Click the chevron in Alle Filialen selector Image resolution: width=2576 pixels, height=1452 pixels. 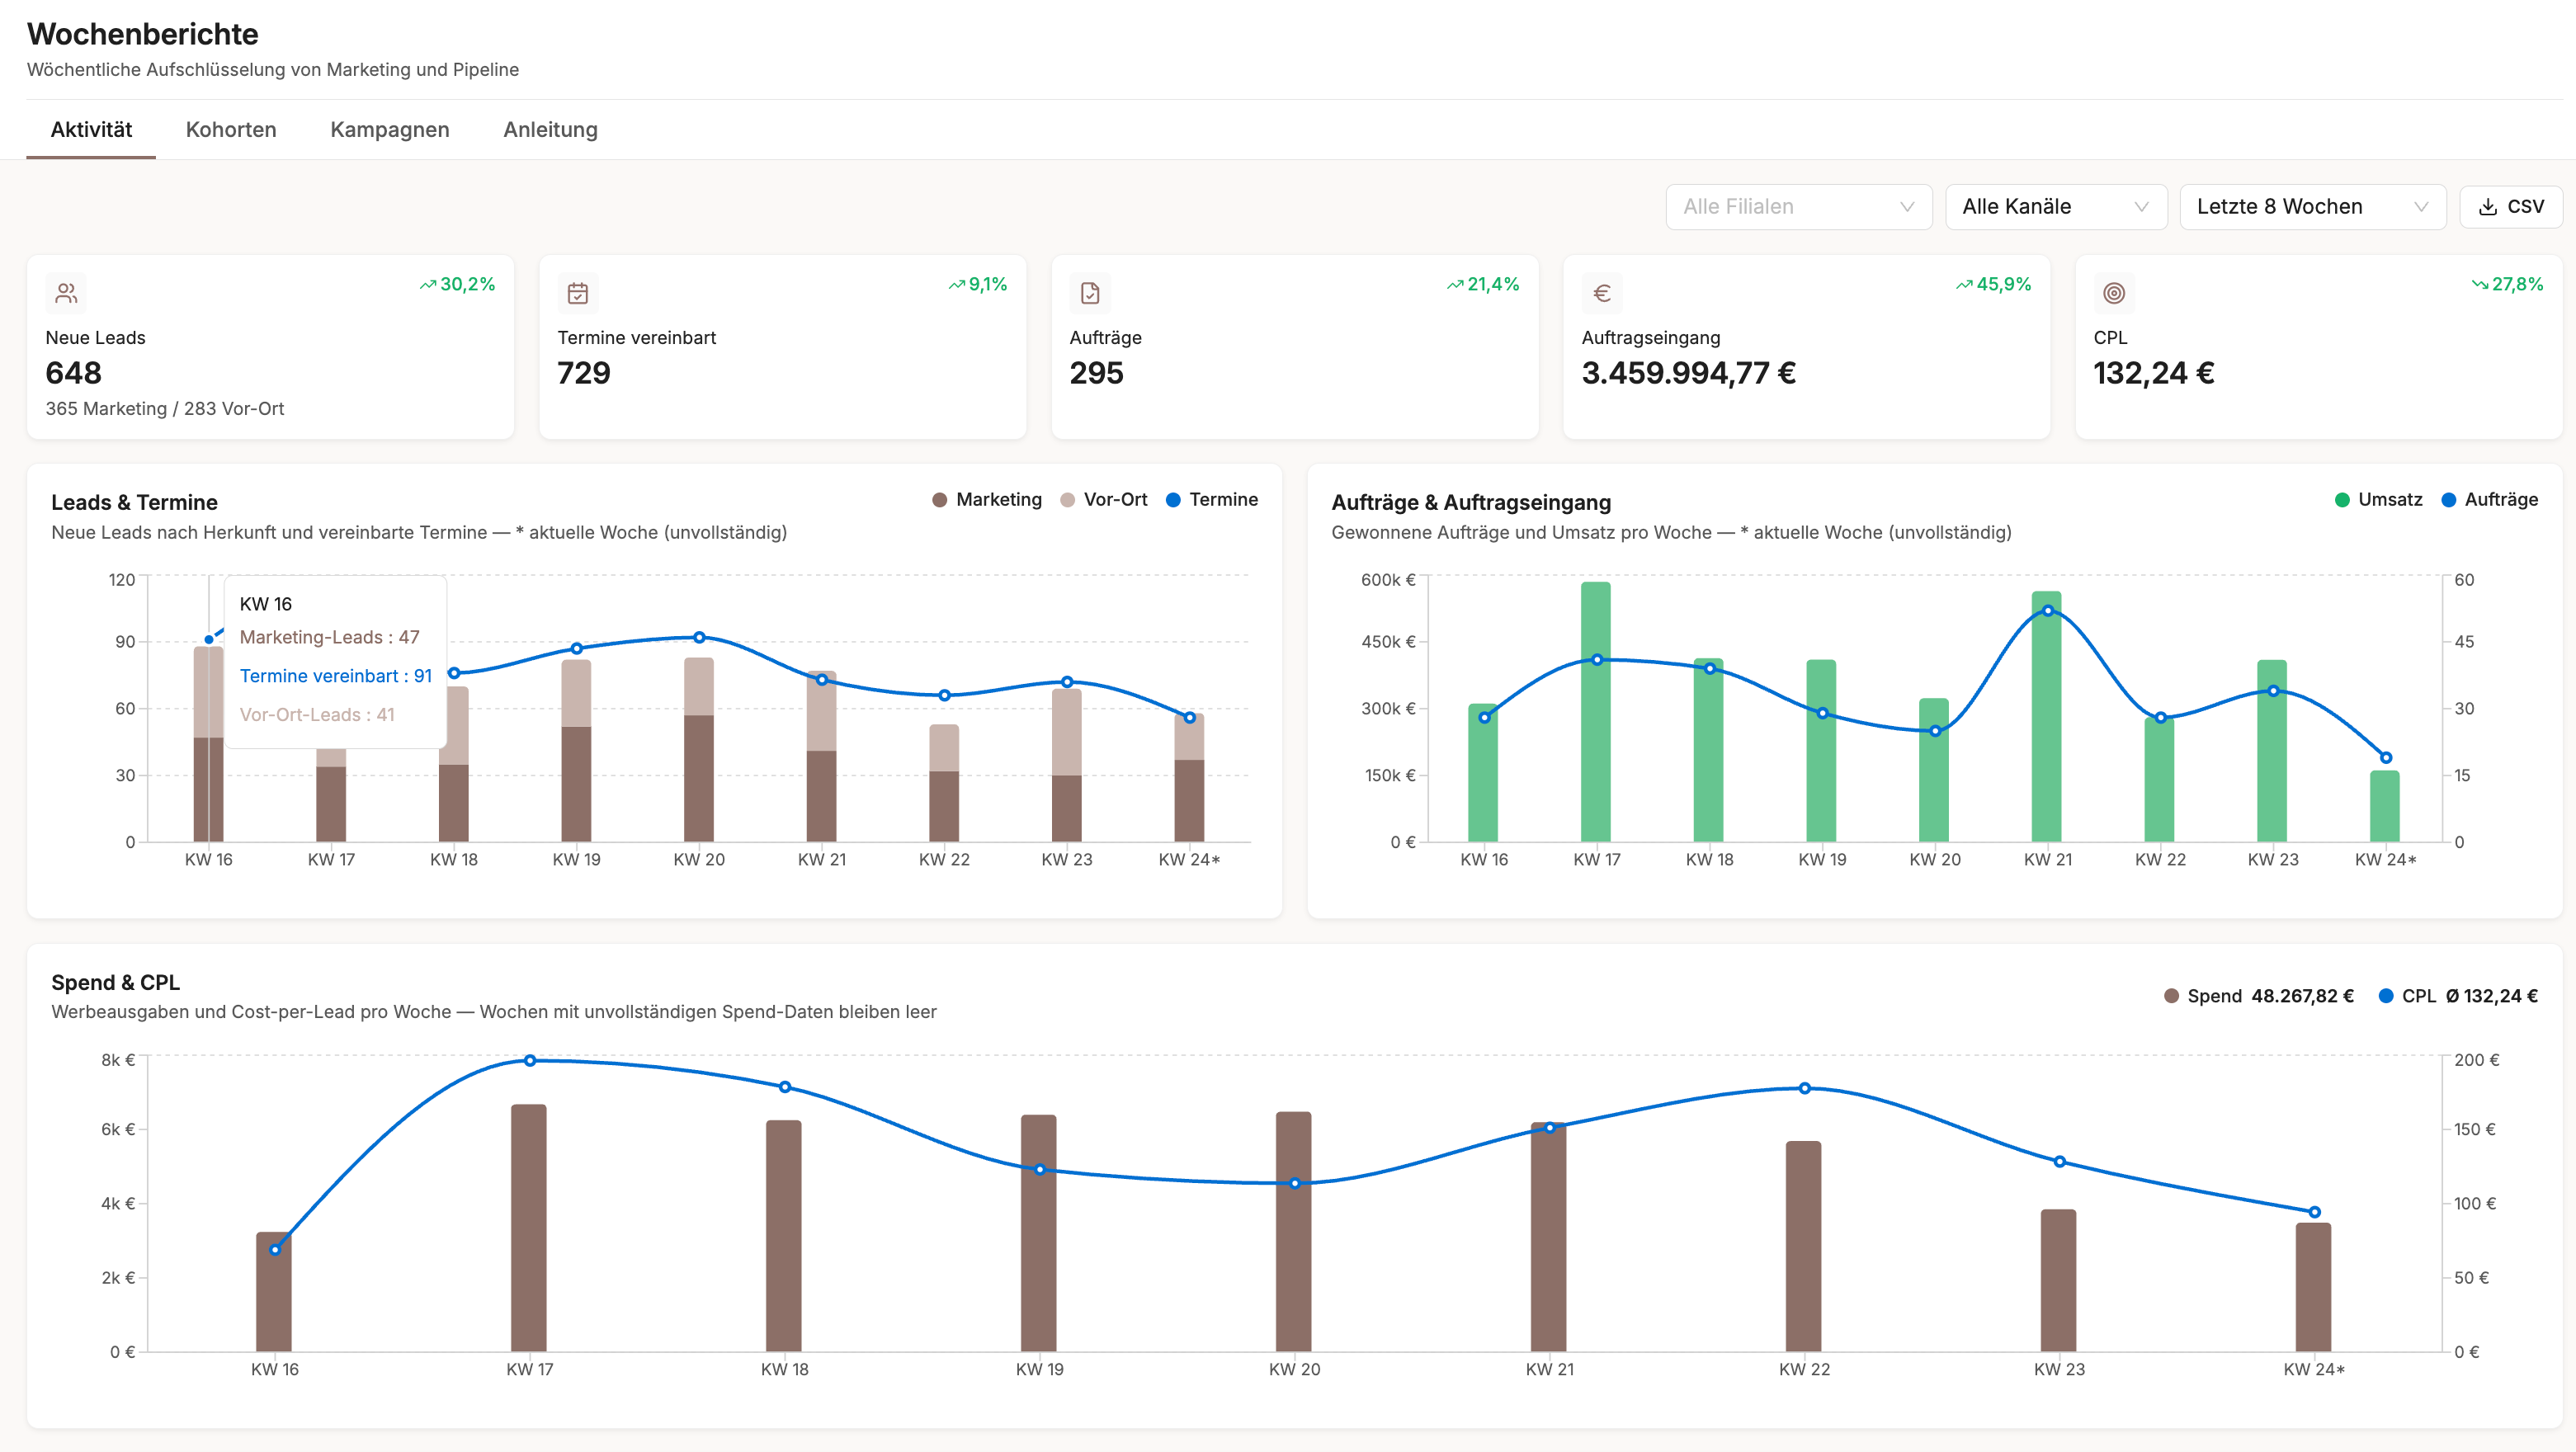click(x=1907, y=207)
